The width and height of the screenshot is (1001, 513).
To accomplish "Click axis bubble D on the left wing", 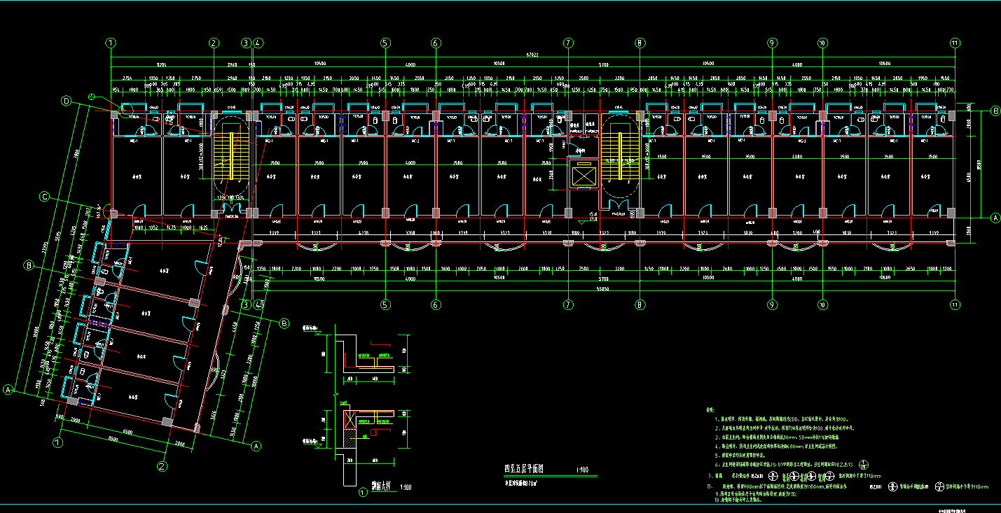I will (x=67, y=101).
